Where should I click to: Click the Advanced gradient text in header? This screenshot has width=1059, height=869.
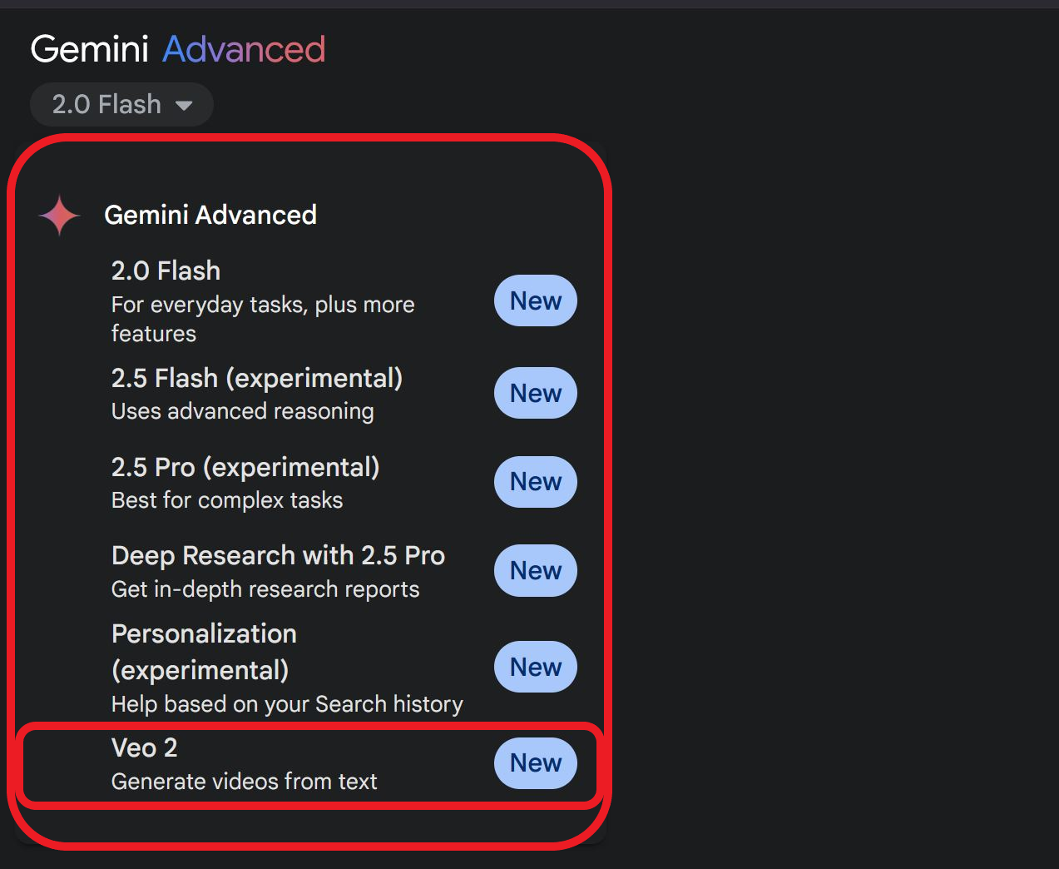[244, 49]
